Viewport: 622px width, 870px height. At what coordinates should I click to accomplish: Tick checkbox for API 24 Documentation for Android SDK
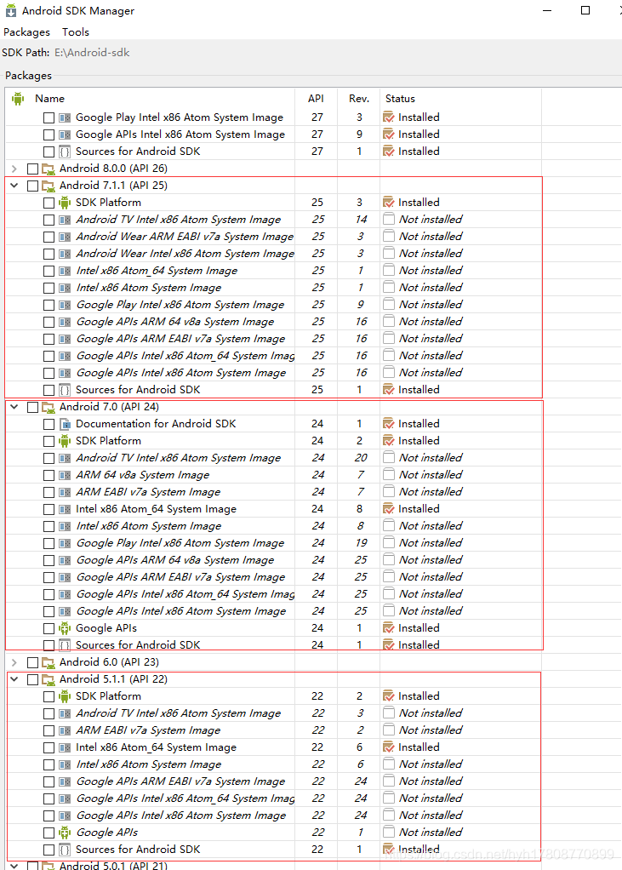pos(49,425)
